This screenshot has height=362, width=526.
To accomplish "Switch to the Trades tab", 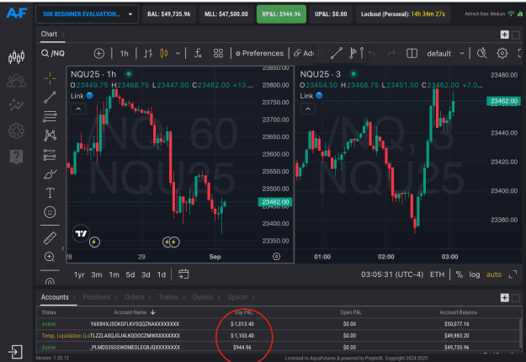I will (168, 297).
